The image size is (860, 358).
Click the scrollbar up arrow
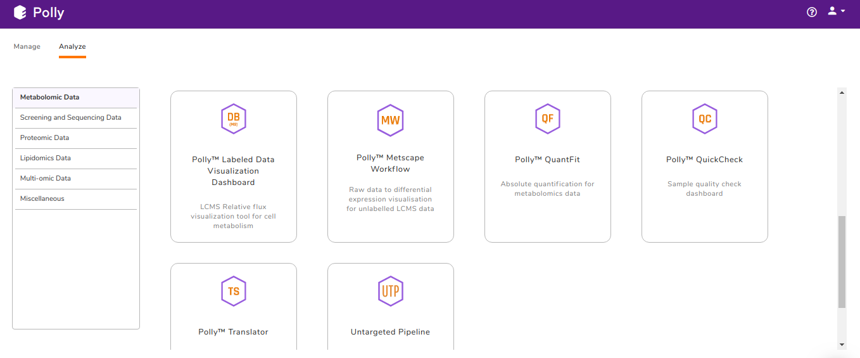842,93
